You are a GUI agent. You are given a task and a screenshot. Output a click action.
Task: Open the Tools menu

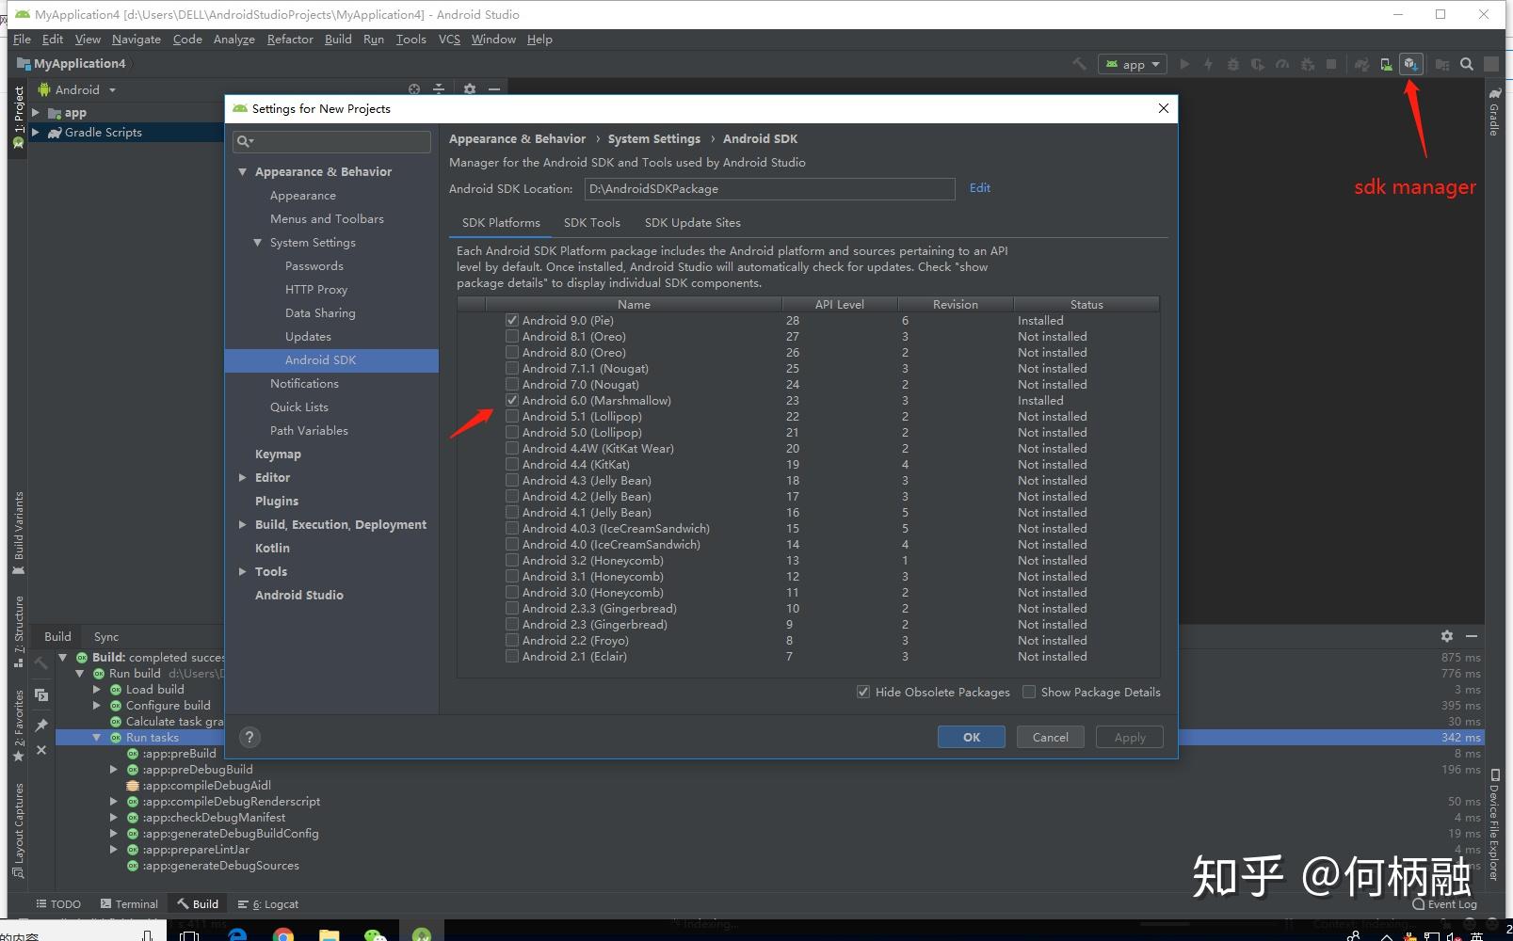tap(410, 39)
